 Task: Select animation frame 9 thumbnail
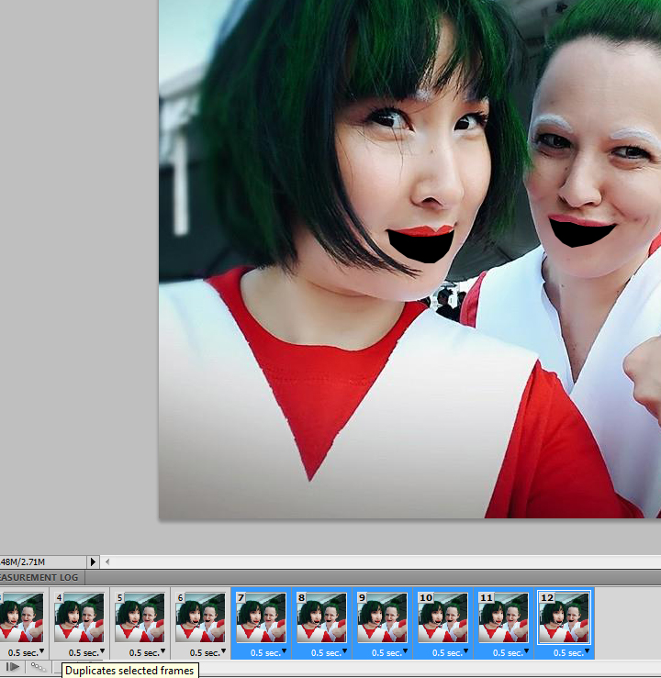pos(382,617)
